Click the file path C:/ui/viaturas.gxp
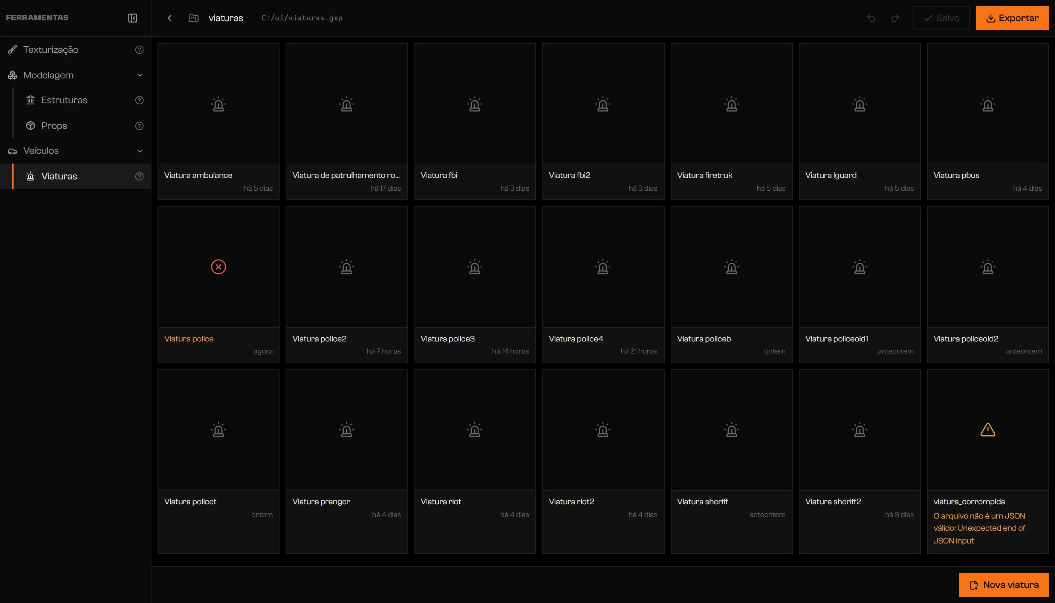The width and height of the screenshot is (1055, 603). (302, 18)
